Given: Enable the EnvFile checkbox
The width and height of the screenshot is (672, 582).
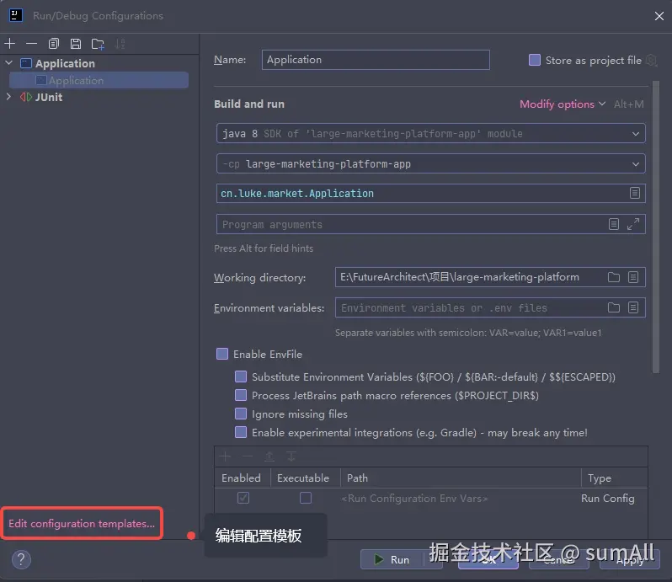Looking at the screenshot, I should tap(222, 354).
